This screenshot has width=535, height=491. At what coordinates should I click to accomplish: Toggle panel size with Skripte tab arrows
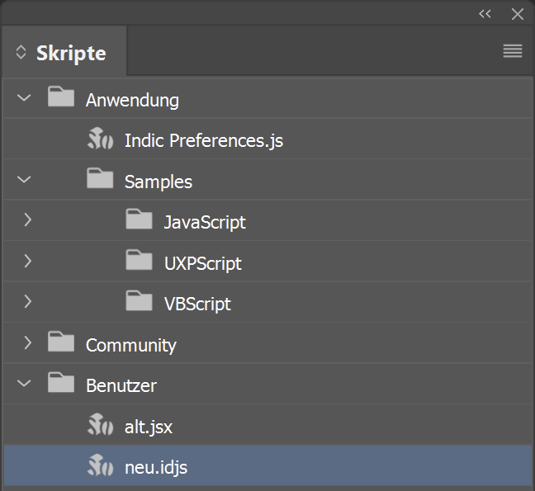point(21,53)
